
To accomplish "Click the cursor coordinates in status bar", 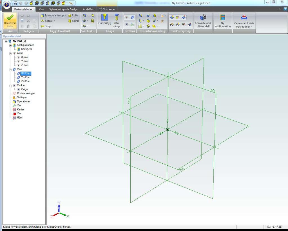I will (x=273, y=227).
